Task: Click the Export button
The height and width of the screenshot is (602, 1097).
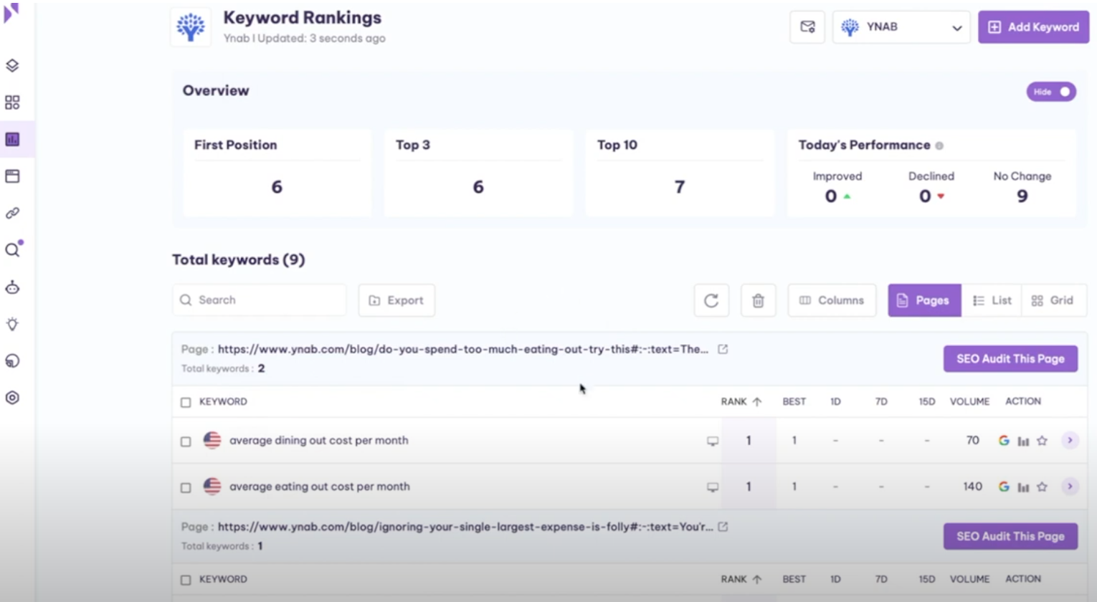Action: click(396, 300)
